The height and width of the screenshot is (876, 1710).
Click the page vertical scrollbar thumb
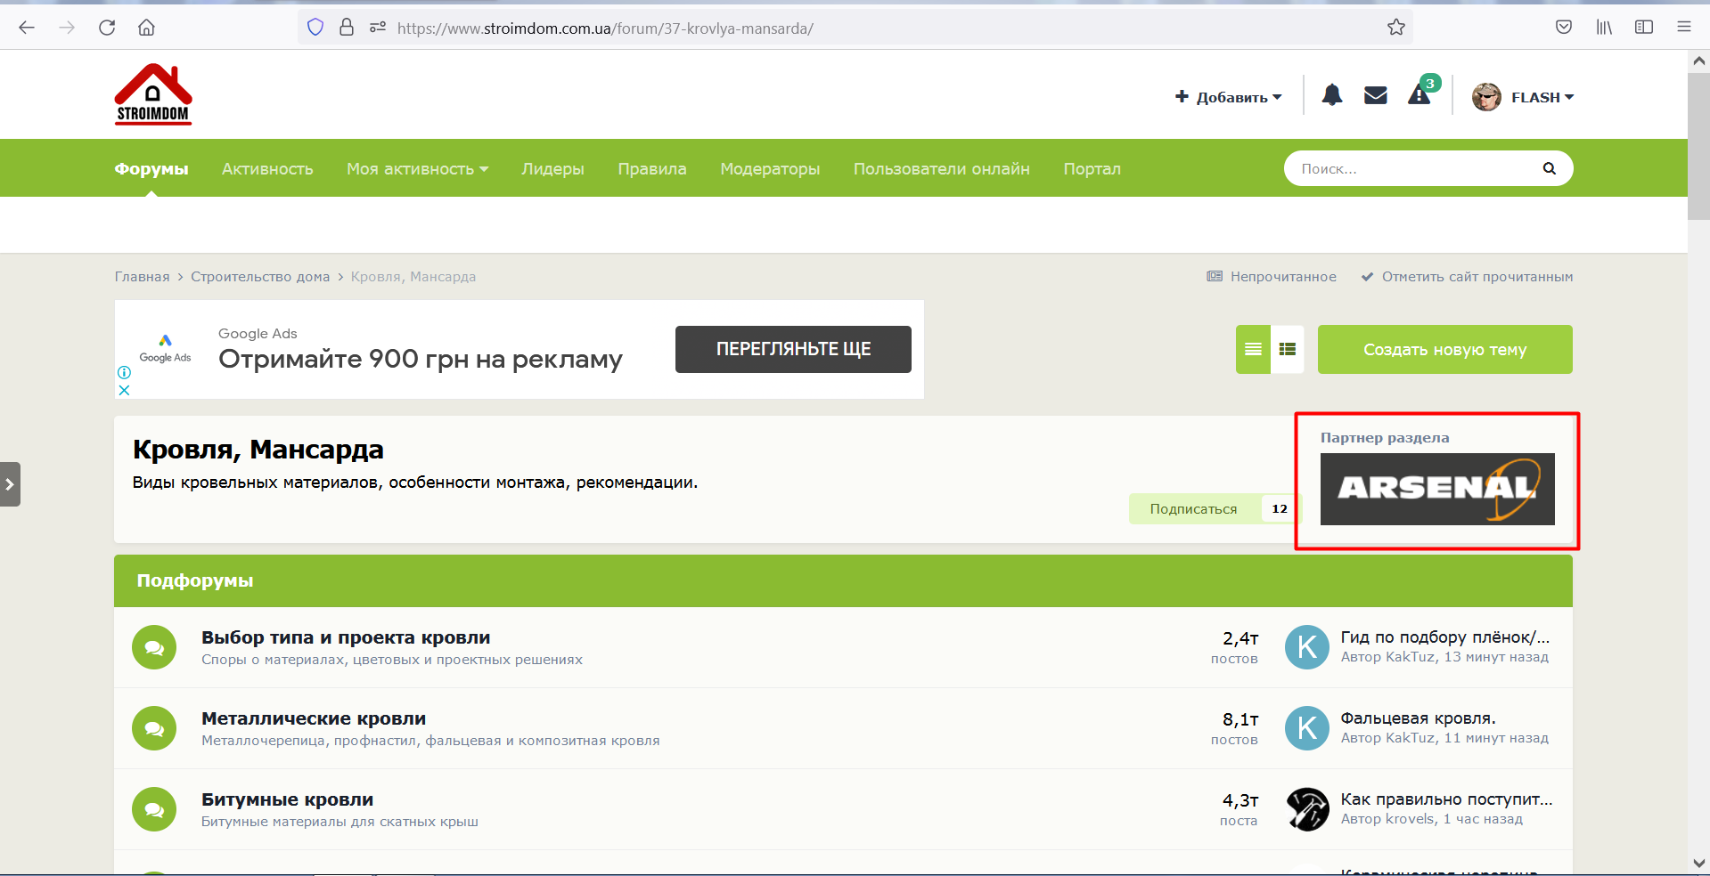coord(1698,146)
